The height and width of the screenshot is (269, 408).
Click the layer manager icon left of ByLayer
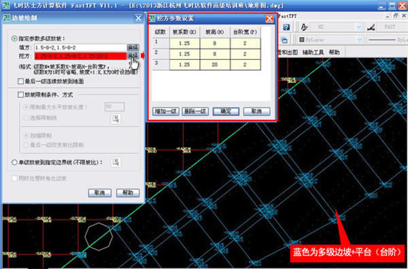(x=284, y=40)
